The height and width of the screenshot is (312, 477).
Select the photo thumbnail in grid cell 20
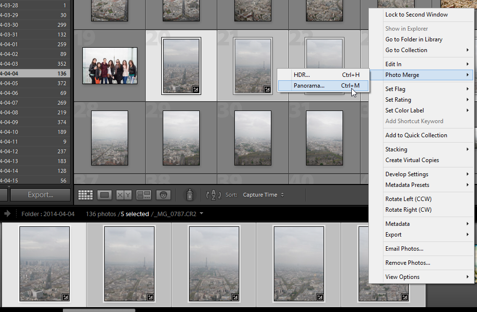point(181,66)
